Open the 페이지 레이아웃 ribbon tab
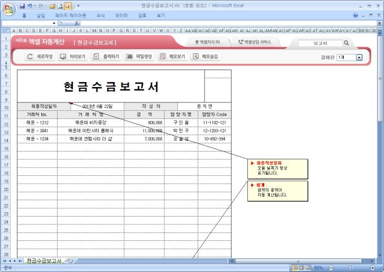The width and height of the screenshot is (384, 272). 71,15
